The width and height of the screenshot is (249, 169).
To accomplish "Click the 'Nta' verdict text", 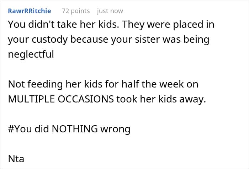I will click(16, 158).
